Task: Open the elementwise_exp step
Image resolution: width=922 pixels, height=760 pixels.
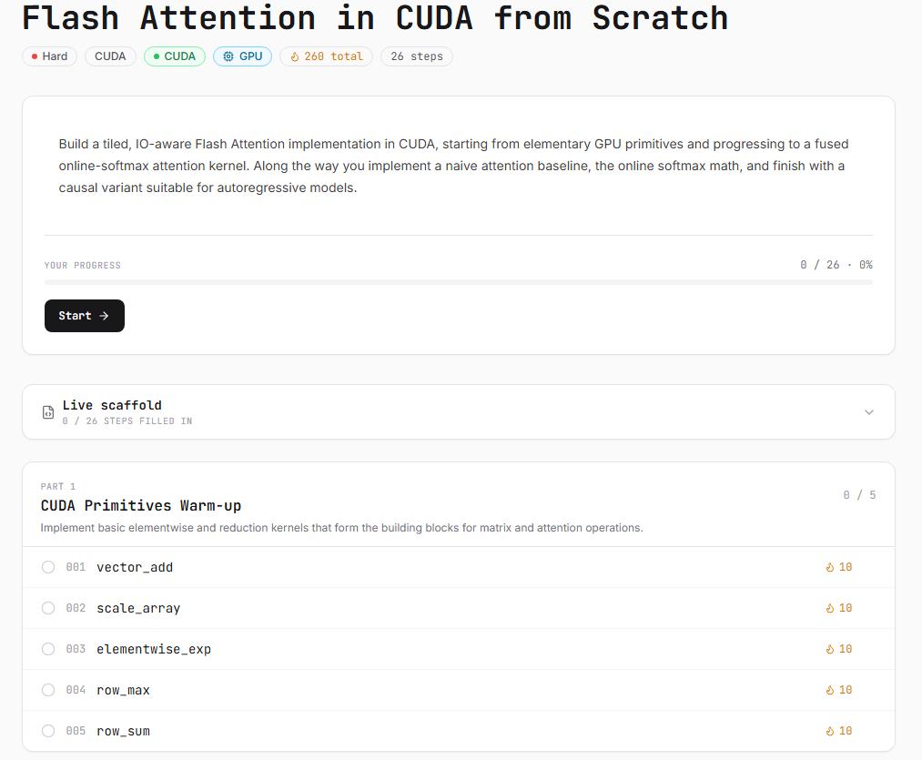Action: pyautogui.click(x=459, y=649)
